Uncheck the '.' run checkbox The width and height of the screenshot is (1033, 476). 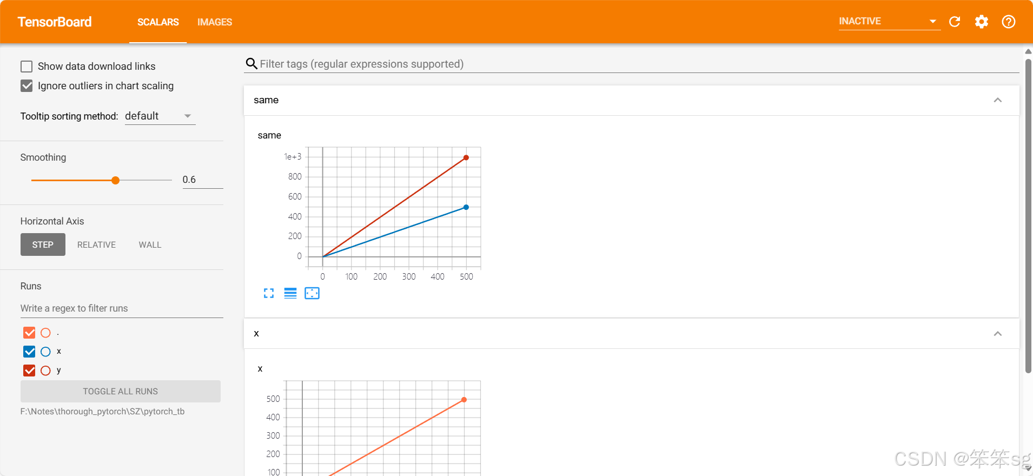[x=29, y=333]
